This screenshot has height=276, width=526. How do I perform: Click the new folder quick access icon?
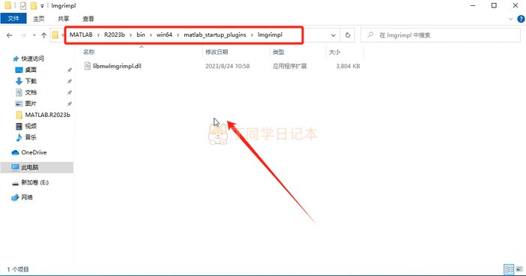[x=33, y=6]
